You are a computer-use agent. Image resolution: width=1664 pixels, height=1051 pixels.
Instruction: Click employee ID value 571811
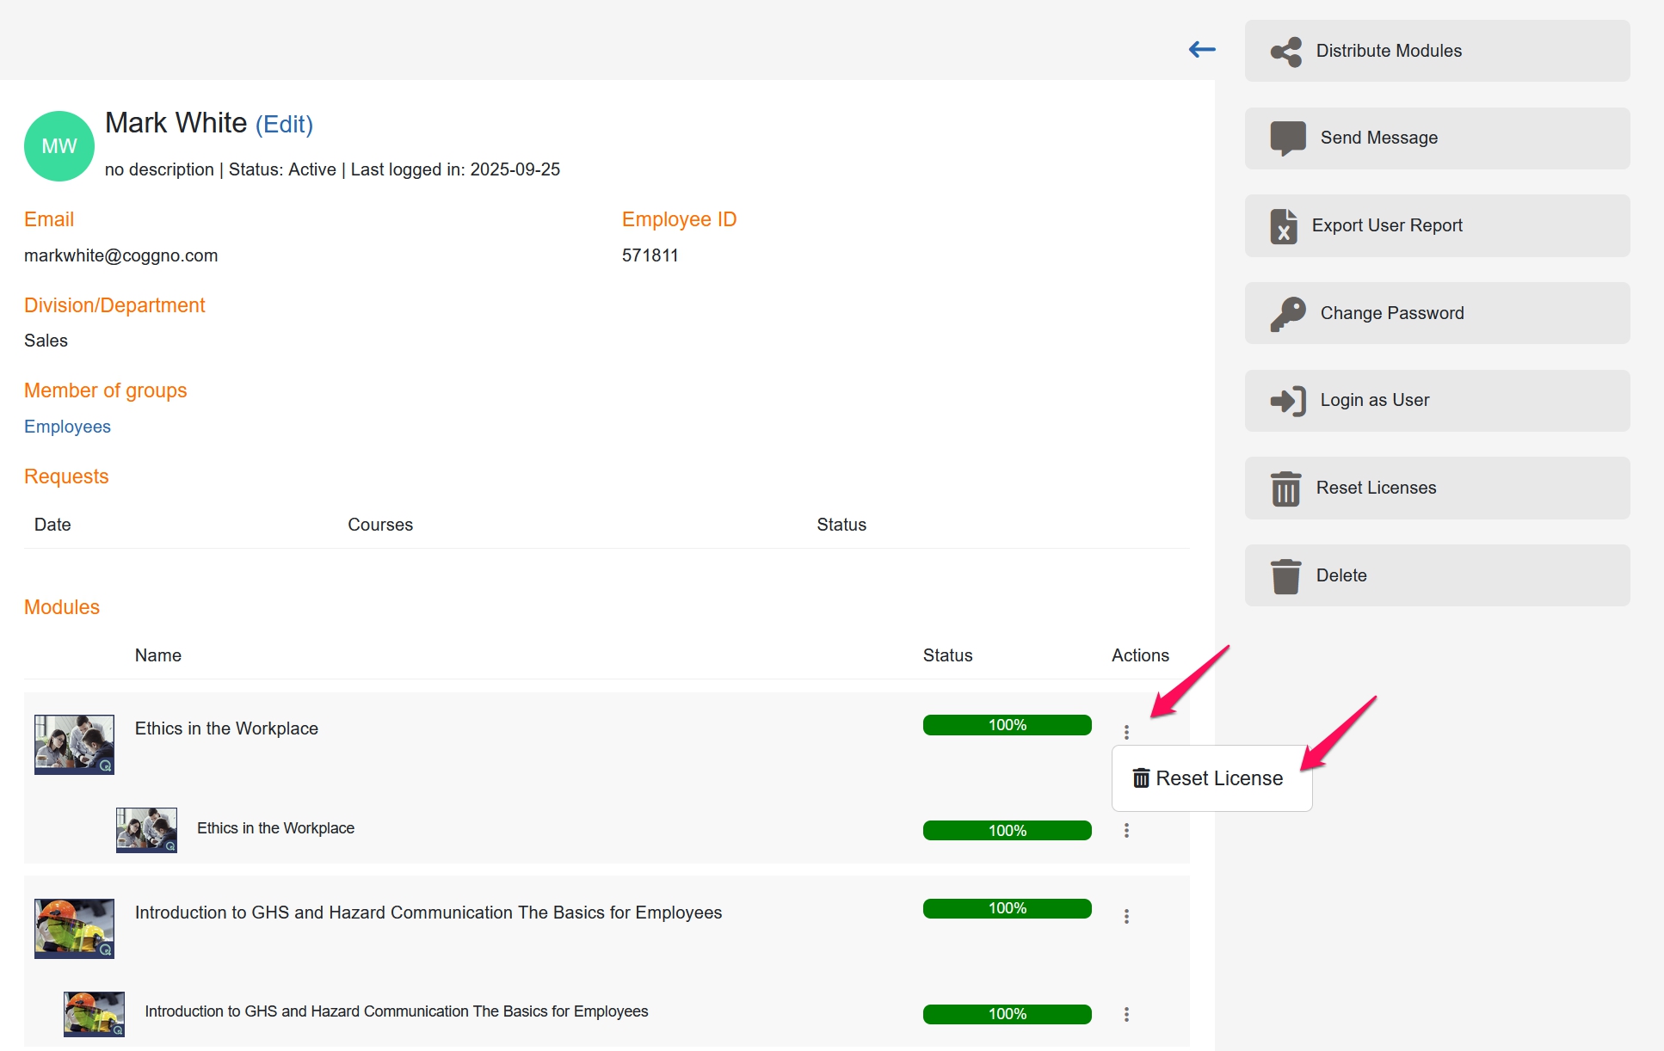pyautogui.click(x=650, y=255)
